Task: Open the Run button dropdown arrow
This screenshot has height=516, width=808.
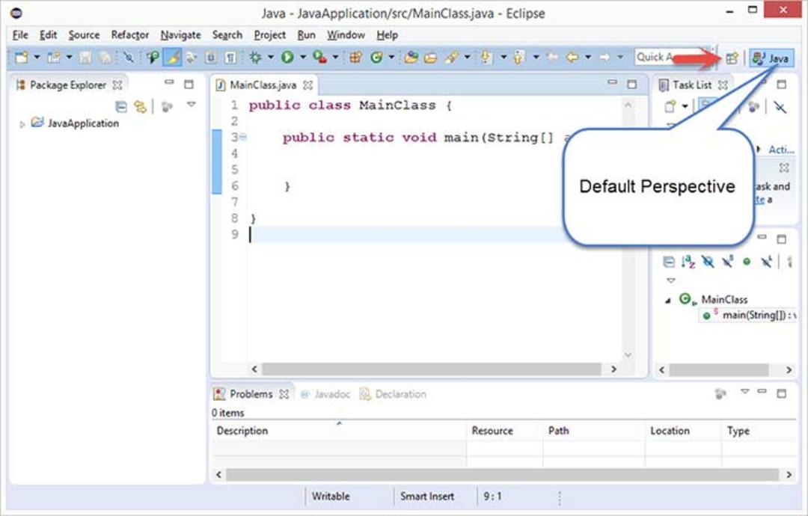Action: (303, 57)
